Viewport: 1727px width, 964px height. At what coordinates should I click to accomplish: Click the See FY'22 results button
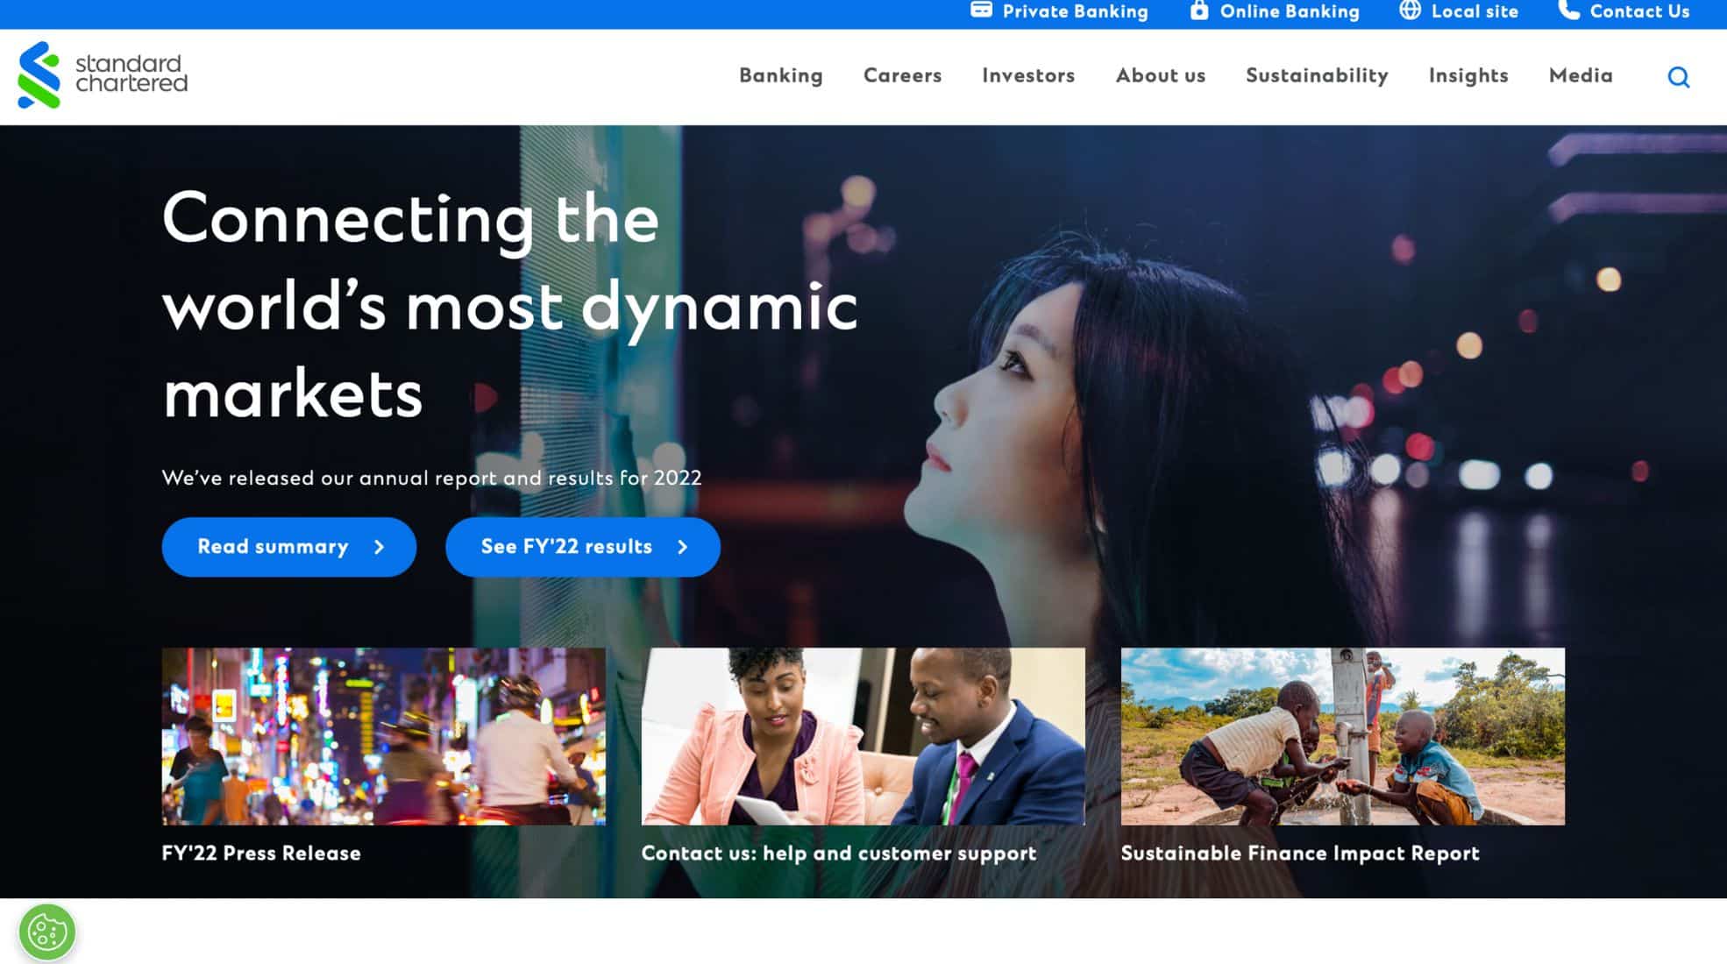pyautogui.click(x=582, y=547)
